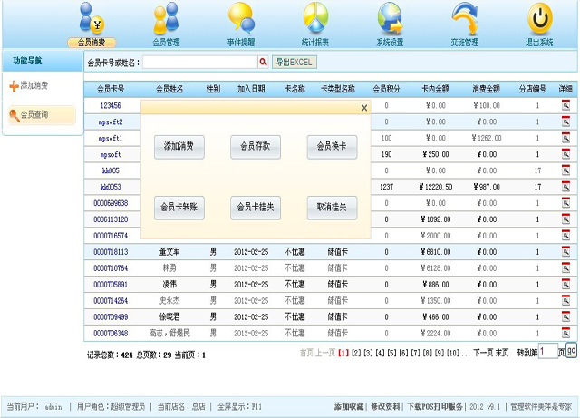This screenshot has width=580, height=418.
Task: Click the 退出系统 power icon
Action: pos(540,18)
